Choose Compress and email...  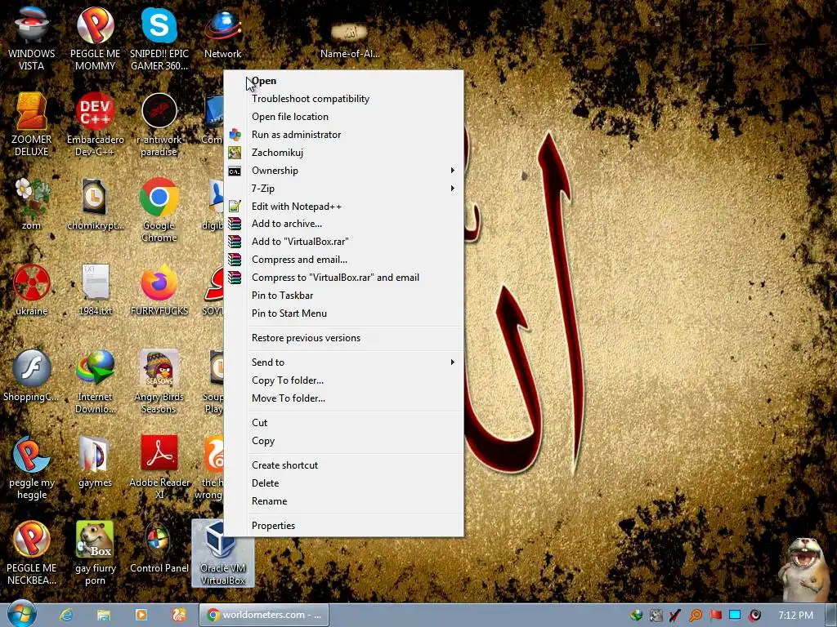coord(344,260)
